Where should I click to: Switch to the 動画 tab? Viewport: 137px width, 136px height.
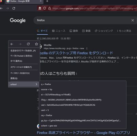point(86,31)
